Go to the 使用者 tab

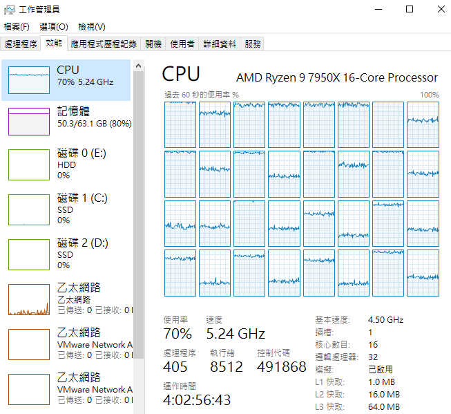pyautogui.click(x=182, y=44)
